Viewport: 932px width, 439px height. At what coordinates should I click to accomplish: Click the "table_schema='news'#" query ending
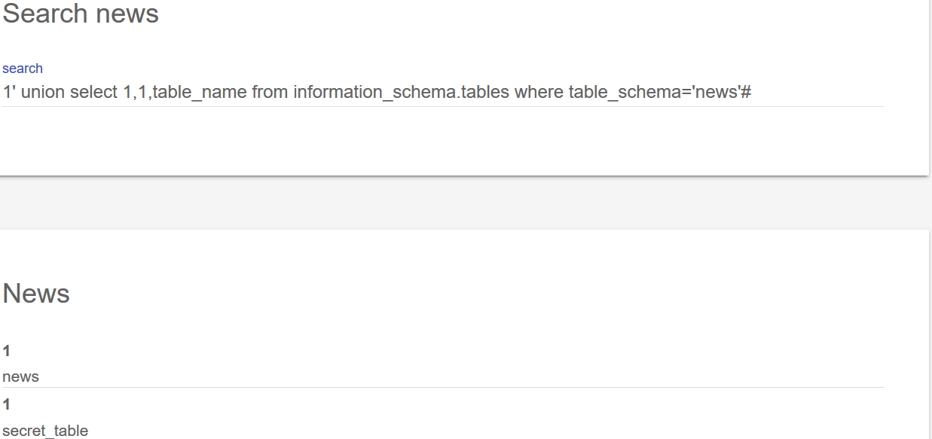(660, 93)
